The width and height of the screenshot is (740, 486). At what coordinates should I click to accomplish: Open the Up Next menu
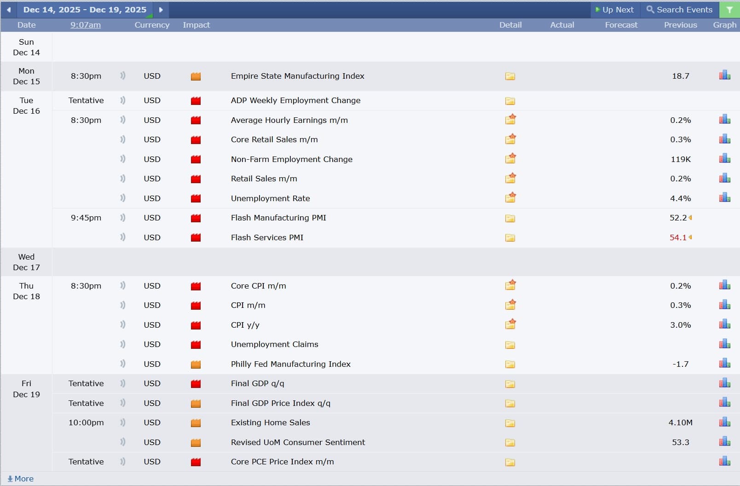615,9
